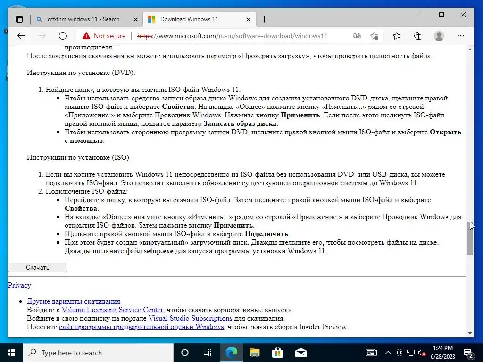Click the Not secure warning indicator
Viewport: 483px width, 362px height.
[x=104, y=36]
